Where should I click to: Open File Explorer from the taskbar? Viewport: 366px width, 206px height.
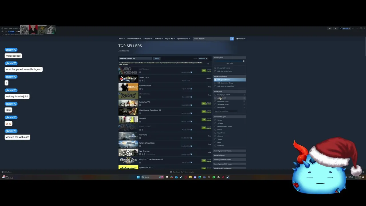pos(190,177)
